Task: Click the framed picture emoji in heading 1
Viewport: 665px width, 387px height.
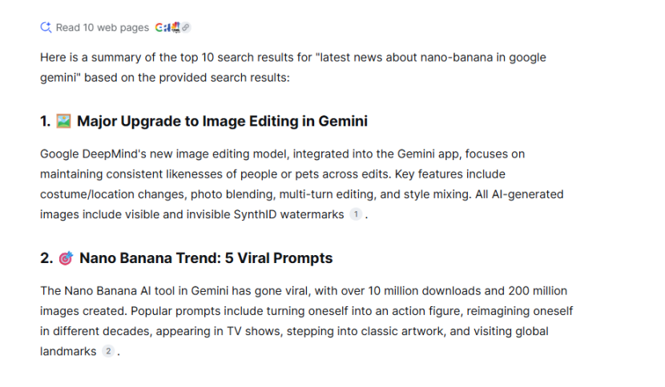Action: [64, 122]
